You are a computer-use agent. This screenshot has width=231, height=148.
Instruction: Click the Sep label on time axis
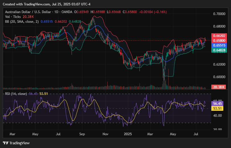click(82, 134)
